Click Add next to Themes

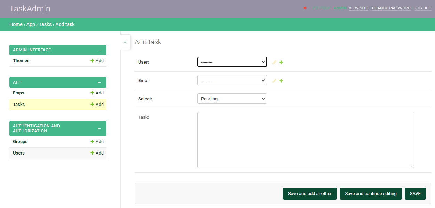tap(97, 61)
